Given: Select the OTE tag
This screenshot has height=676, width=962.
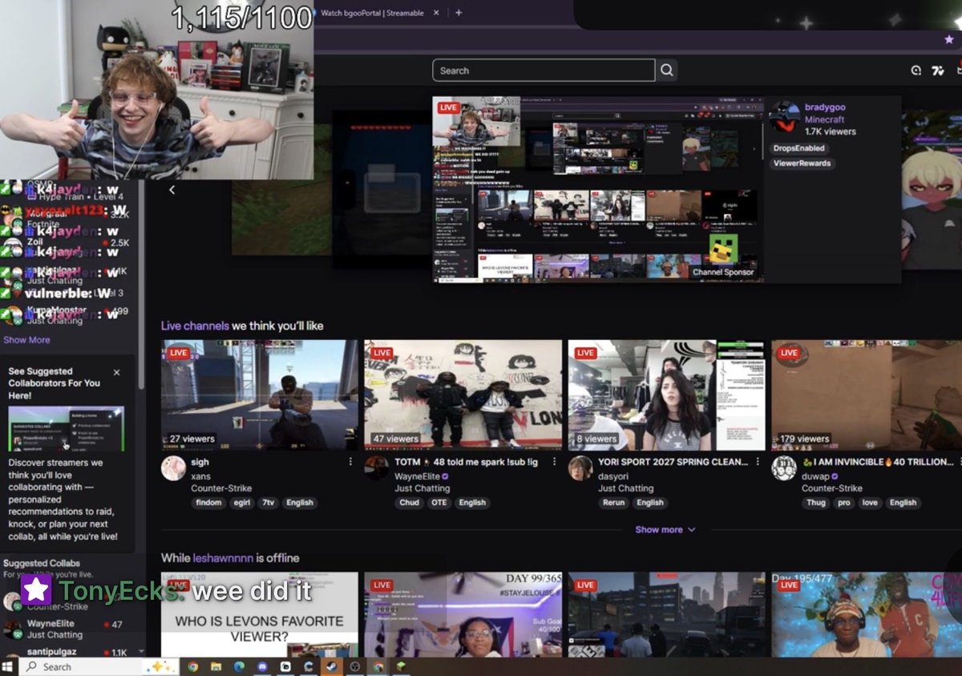Looking at the screenshot, I should click(439, 503).
